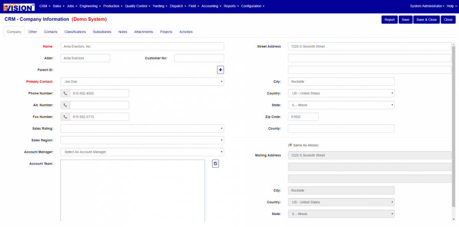Open the Field menu
The width and height of the screenshot is (459, 227).
click(194, 6)
